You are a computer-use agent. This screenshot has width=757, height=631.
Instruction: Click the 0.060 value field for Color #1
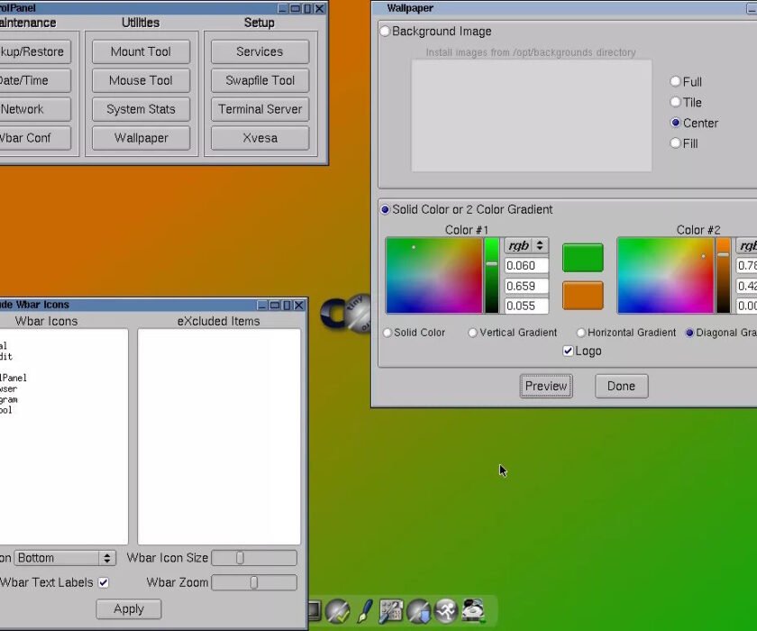(x=525, y=265)
